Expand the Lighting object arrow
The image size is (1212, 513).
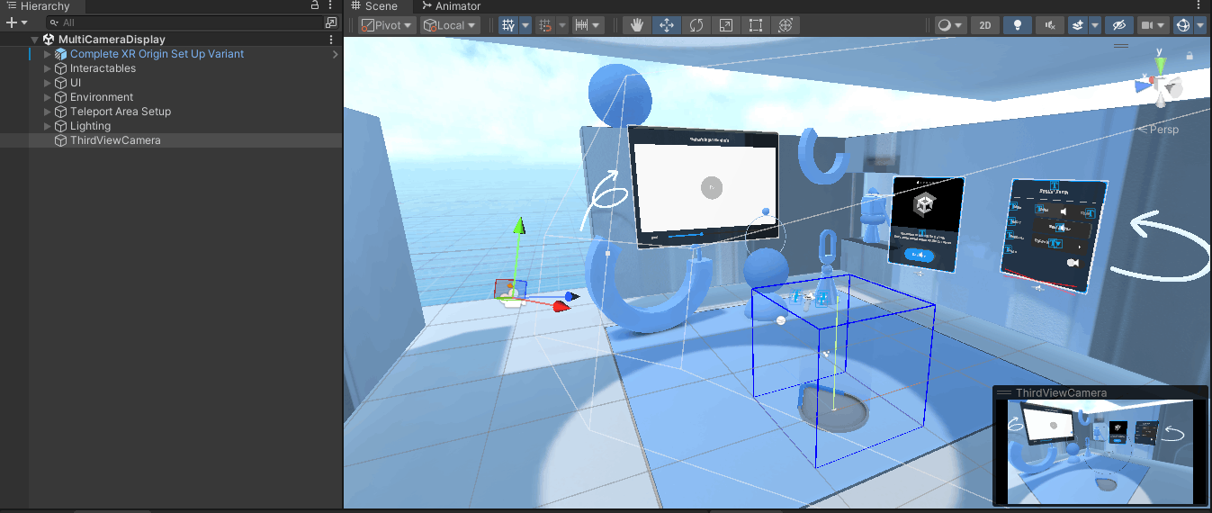click(49, 126)
